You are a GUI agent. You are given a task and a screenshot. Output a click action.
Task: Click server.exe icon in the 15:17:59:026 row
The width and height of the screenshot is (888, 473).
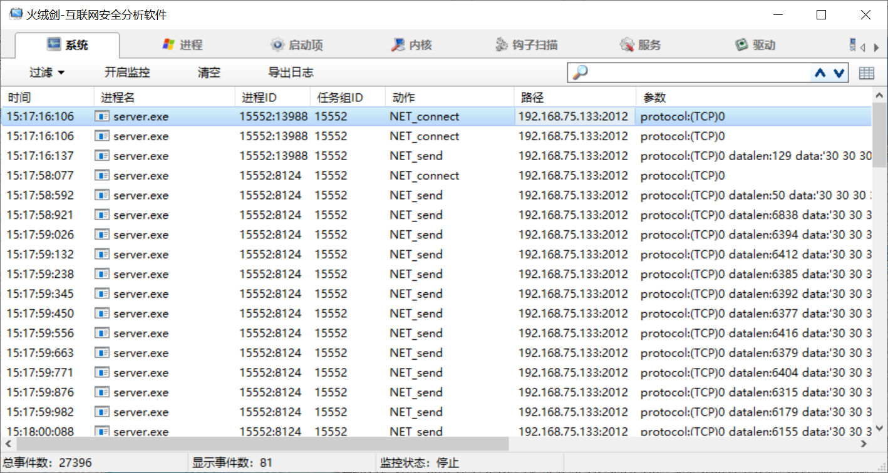[x=102, y=235]
